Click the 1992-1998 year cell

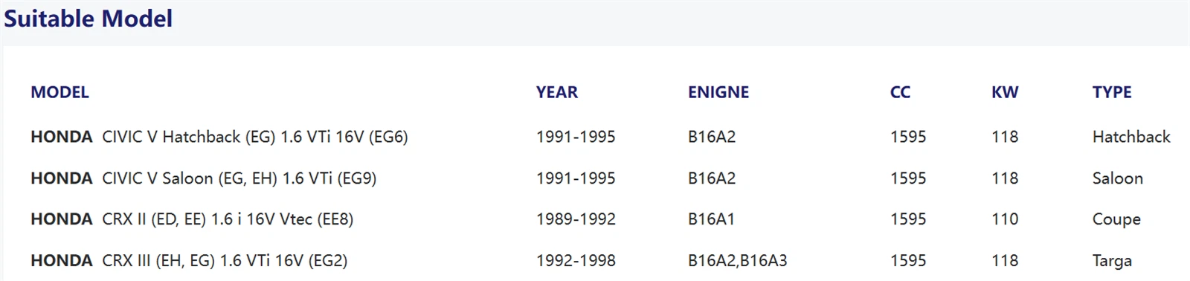(576, 261)
